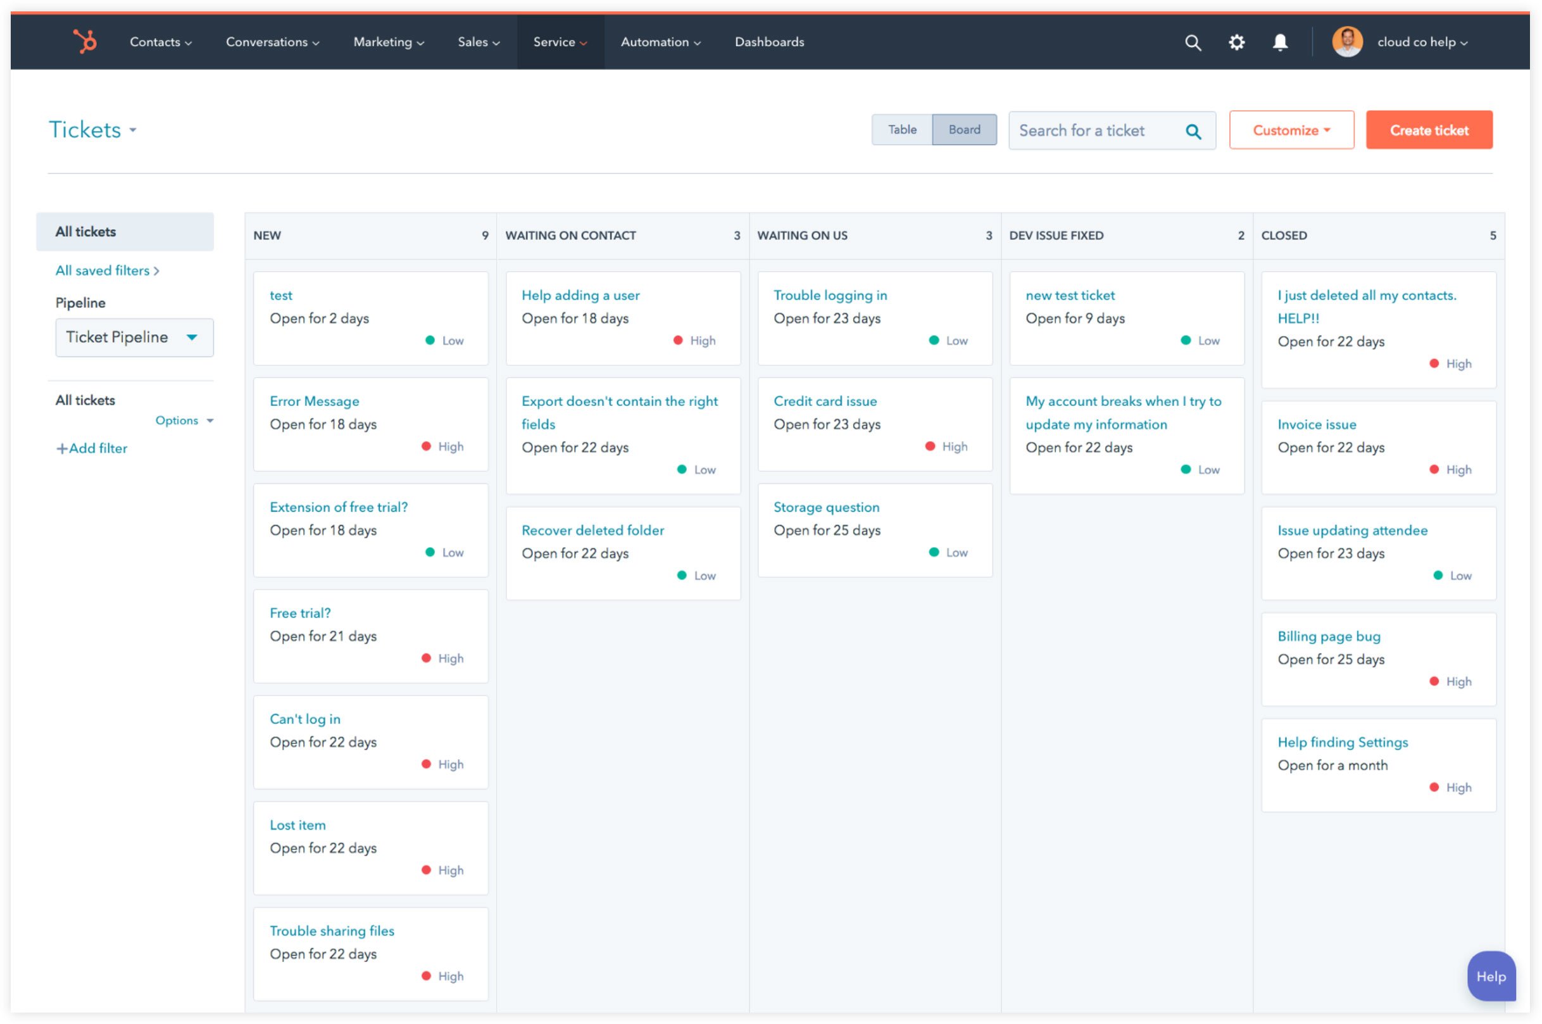The image size is (1542, 1024).
Task: Expand the Options dropdown in sidebar
Action: 184,420
